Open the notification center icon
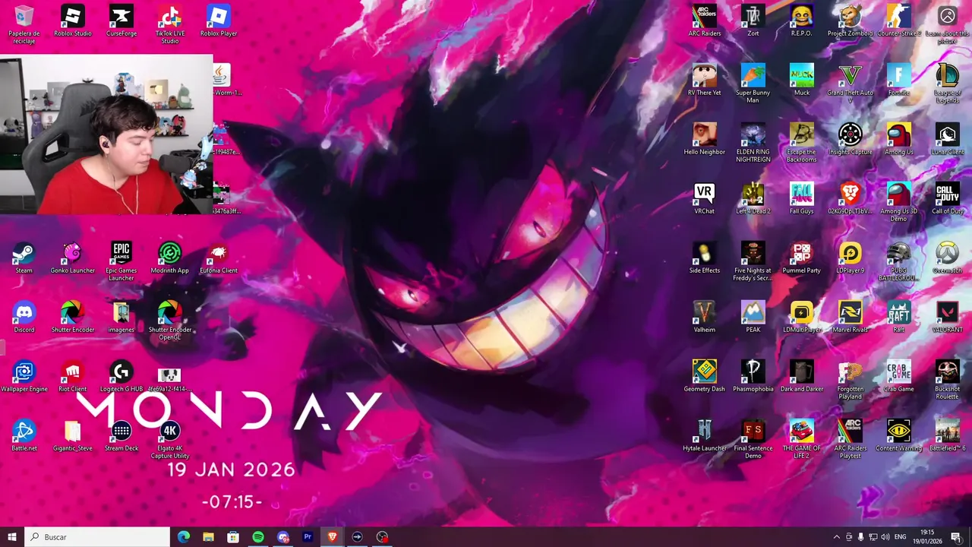The height and width of the screenshot is (547, 972). tap(956, 537)
